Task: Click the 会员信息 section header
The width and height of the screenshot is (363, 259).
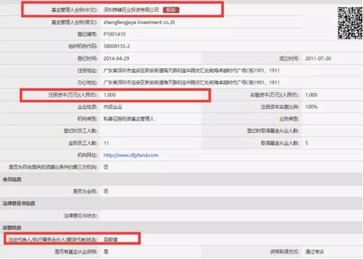Action: 12,179
